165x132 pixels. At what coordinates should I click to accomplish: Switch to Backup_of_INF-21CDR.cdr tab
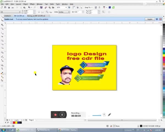[36, 16]
